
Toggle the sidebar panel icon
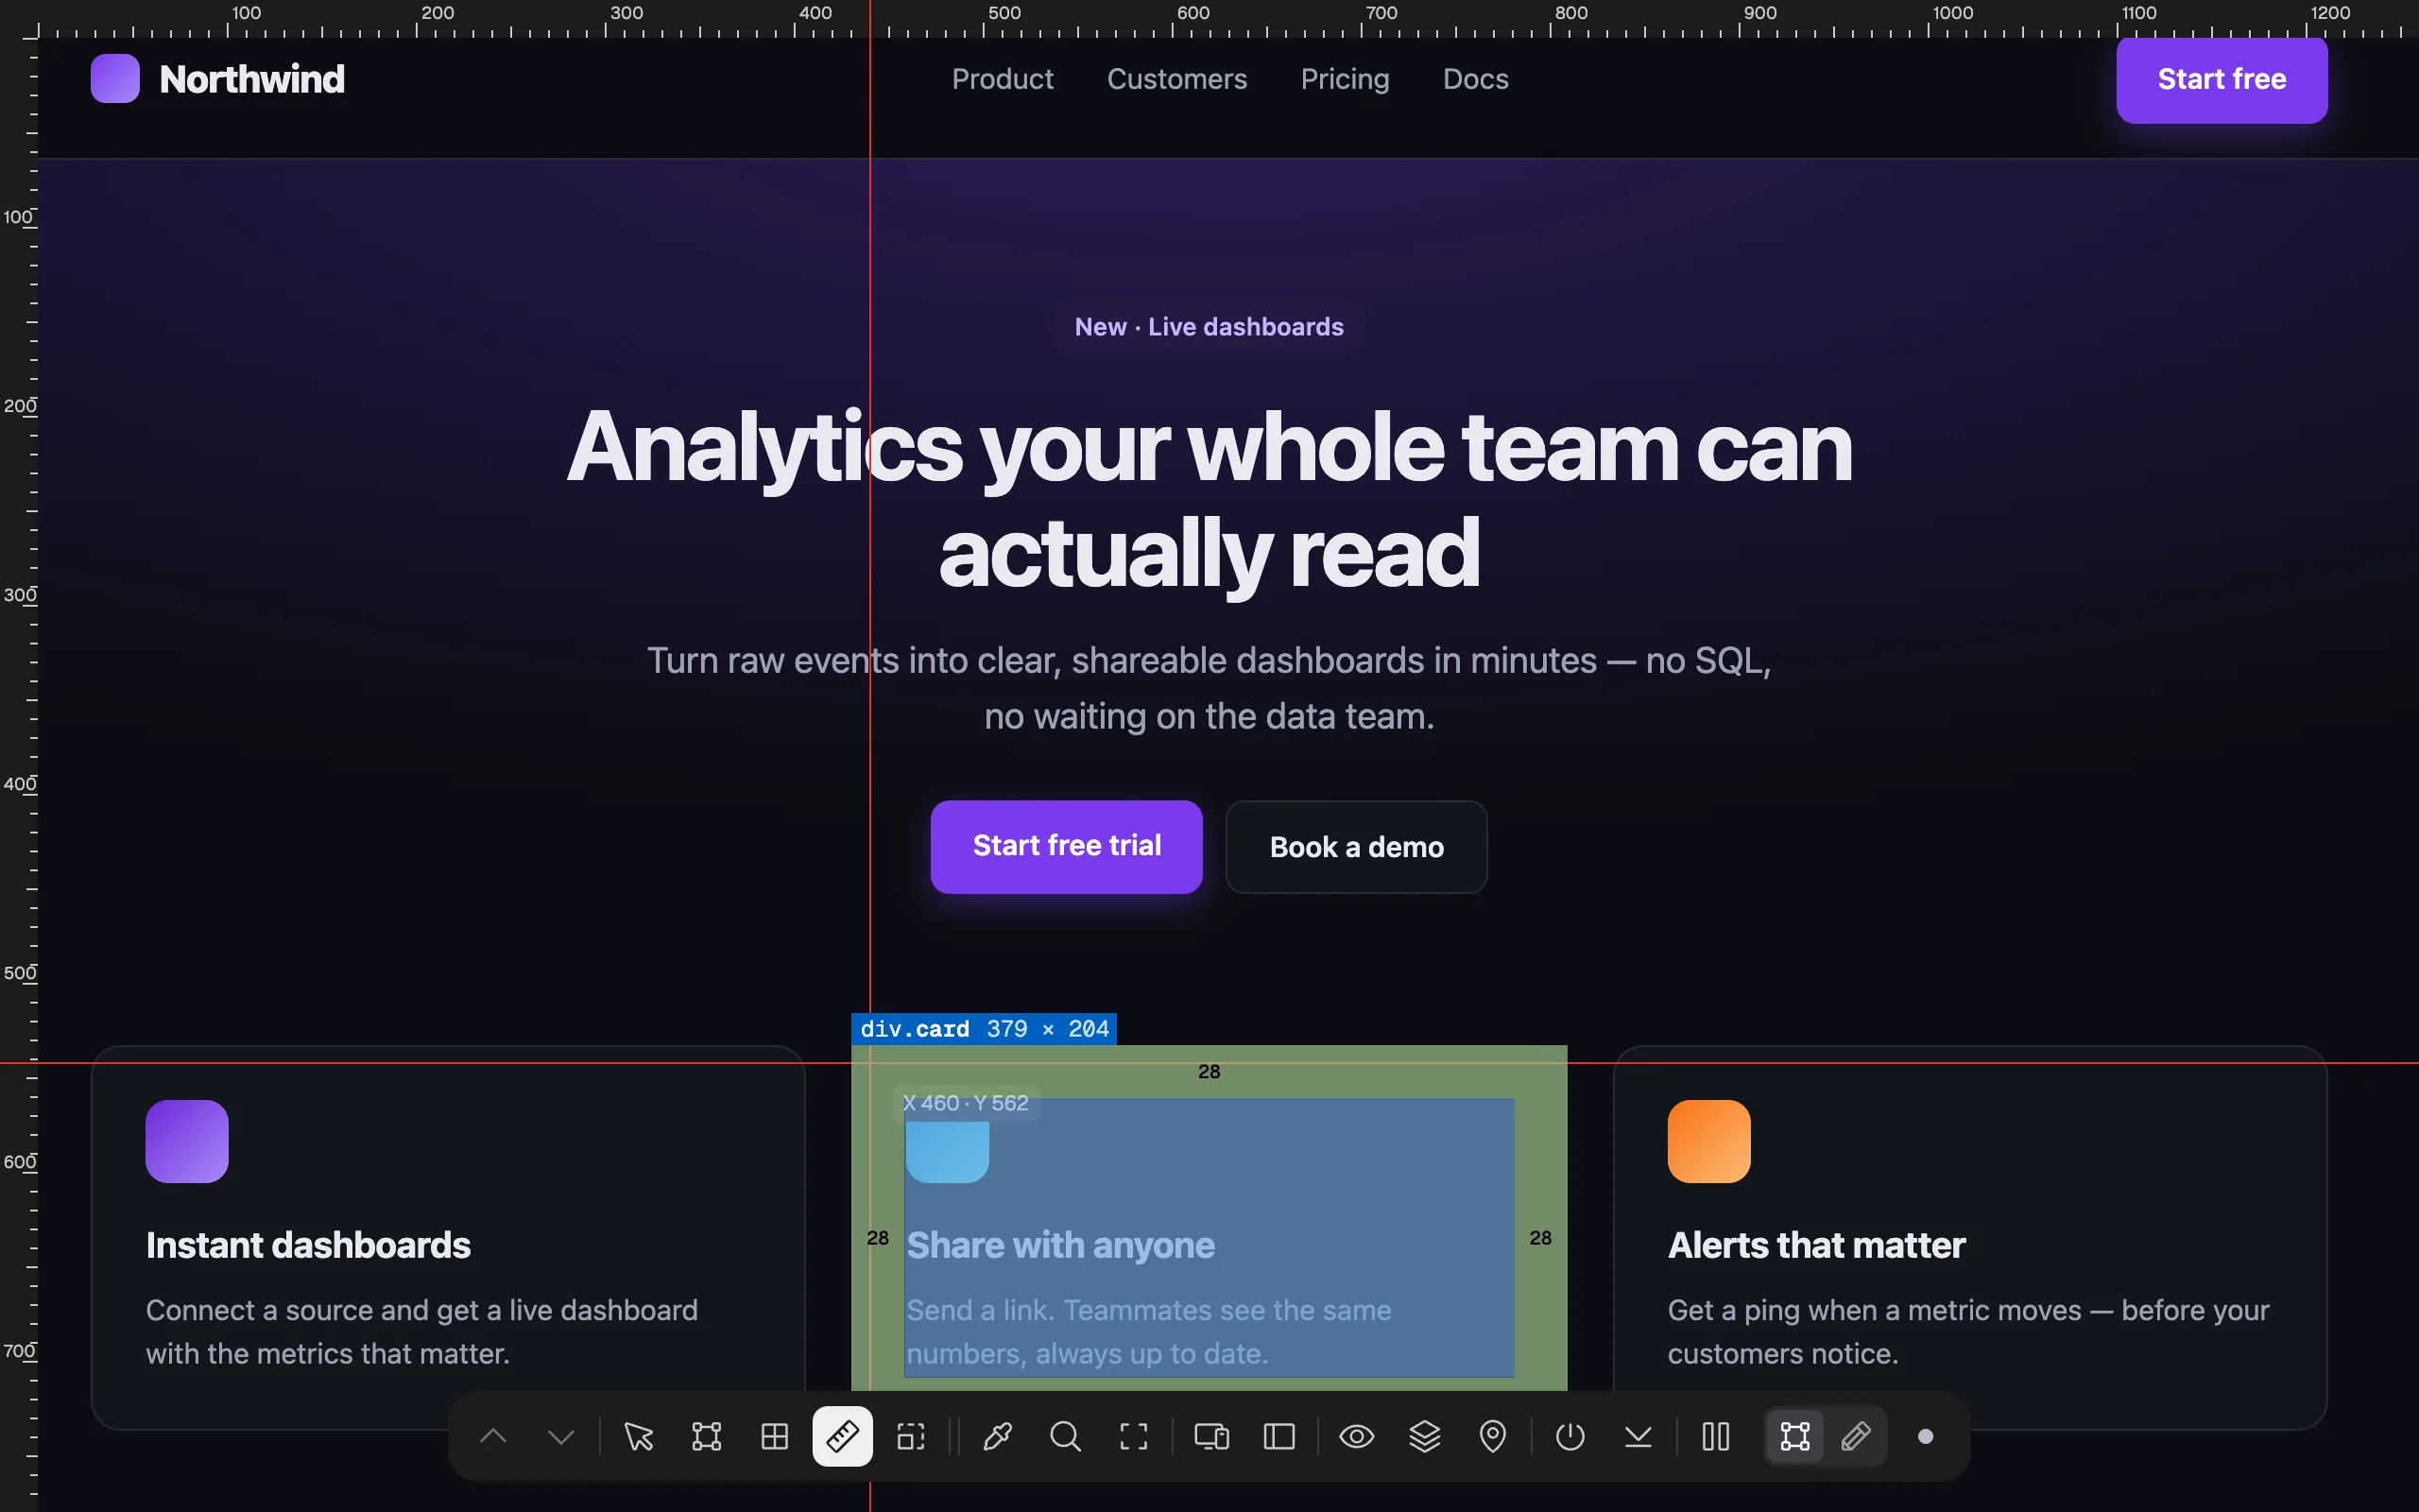1279,1437
